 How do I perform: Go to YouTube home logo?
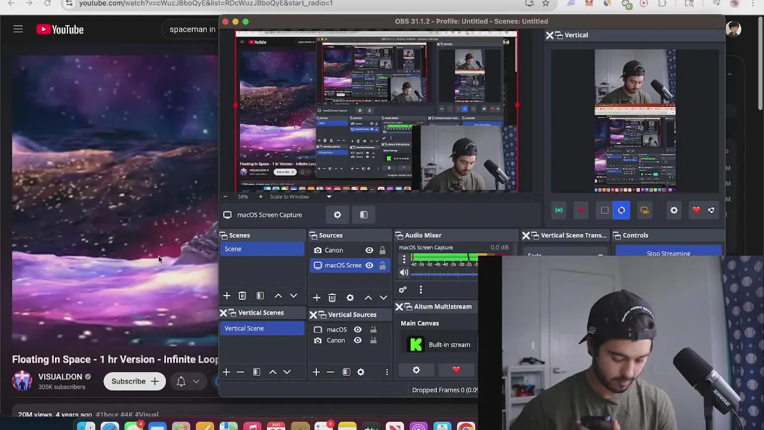coord(60,29)
